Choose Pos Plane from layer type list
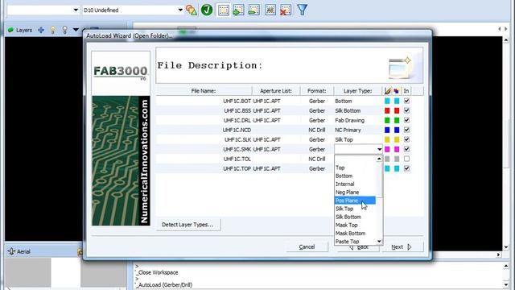This screenshot has height=290, width=515. 355,201
